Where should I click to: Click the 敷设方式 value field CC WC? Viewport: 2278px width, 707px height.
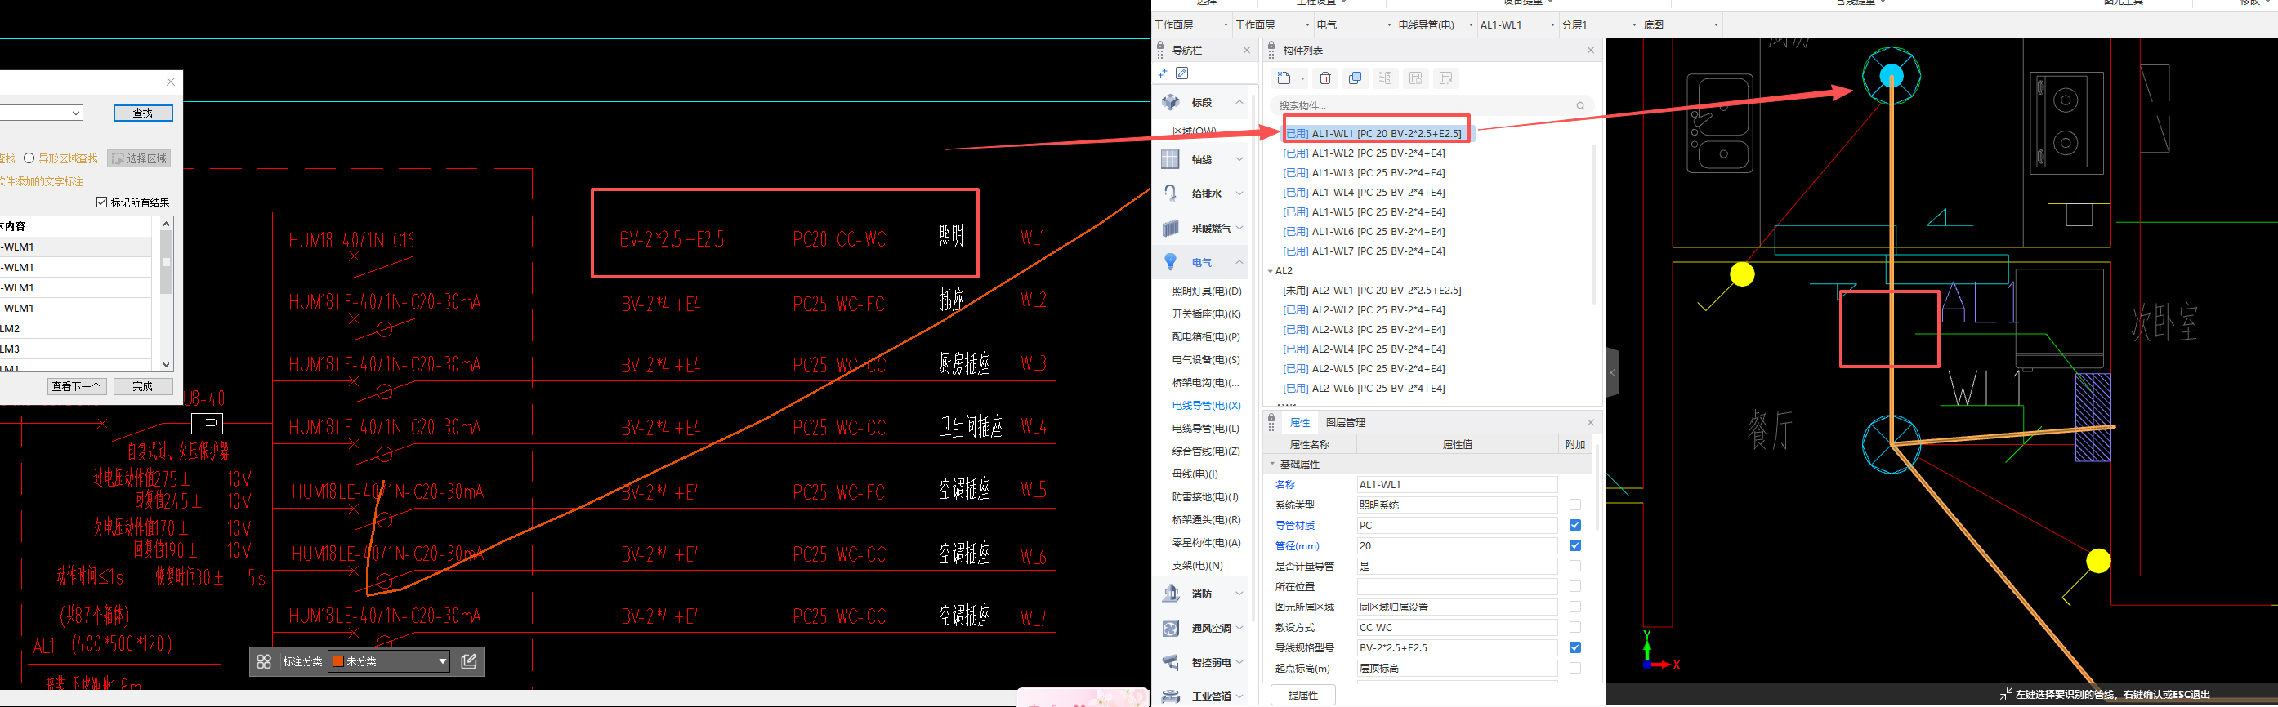(1457, 628)
